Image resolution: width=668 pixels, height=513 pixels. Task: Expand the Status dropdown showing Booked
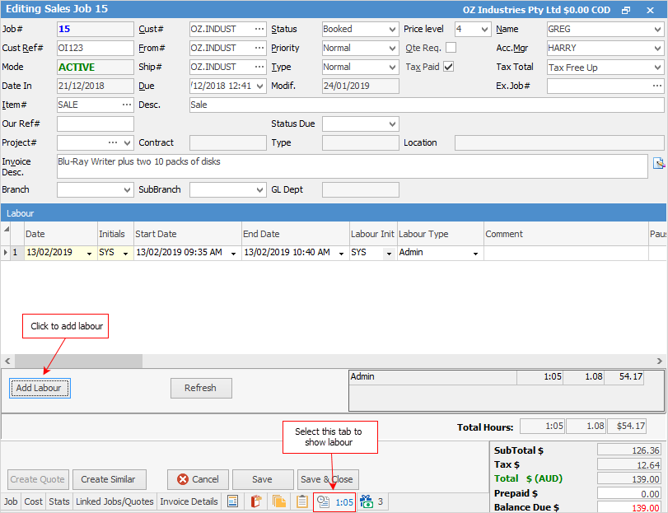coord(391,29)
